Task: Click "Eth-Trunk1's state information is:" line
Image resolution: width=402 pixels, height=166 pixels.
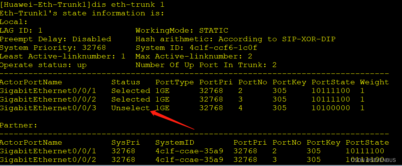Action: [x=82, y=13]
